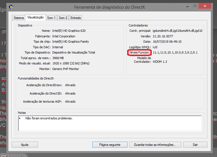The height and width of the screenshot is (157, 217).
Task: Click Ativado next to Aceleração de texturas AGP
Action: pos(70,102)
